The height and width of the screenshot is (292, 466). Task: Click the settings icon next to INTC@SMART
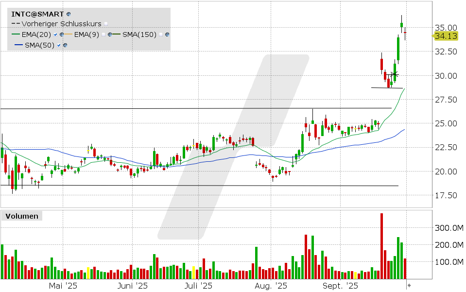(68, 14)
